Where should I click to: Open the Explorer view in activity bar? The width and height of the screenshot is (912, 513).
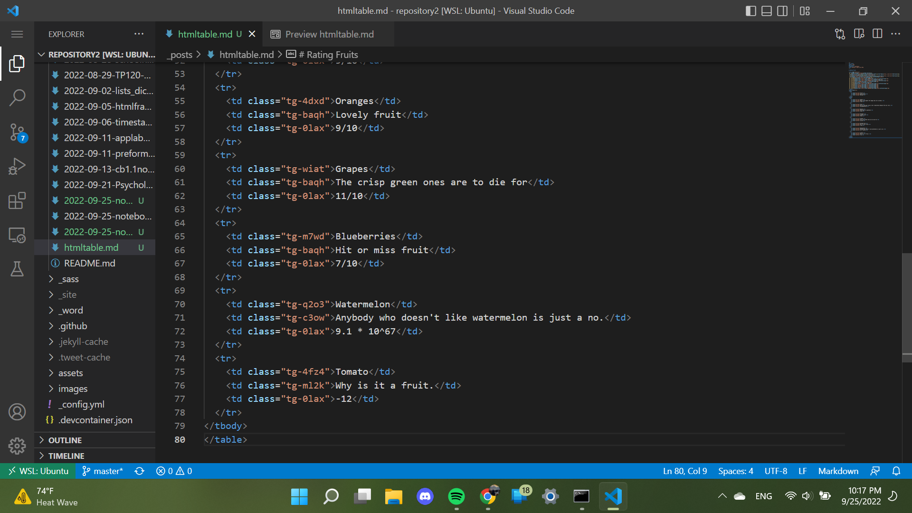click(x=17, y=63)
